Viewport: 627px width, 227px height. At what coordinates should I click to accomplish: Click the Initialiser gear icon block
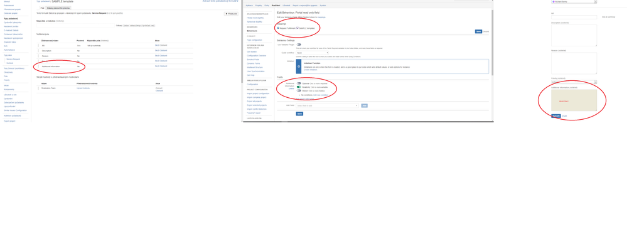[x=298, y=66]
